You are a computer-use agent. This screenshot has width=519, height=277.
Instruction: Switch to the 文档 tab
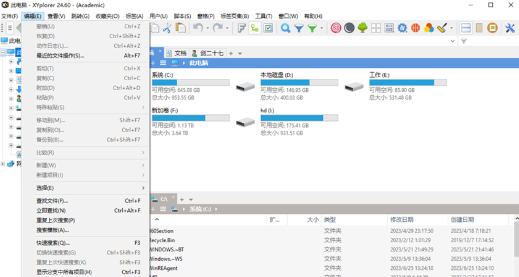tap(177, 54)
